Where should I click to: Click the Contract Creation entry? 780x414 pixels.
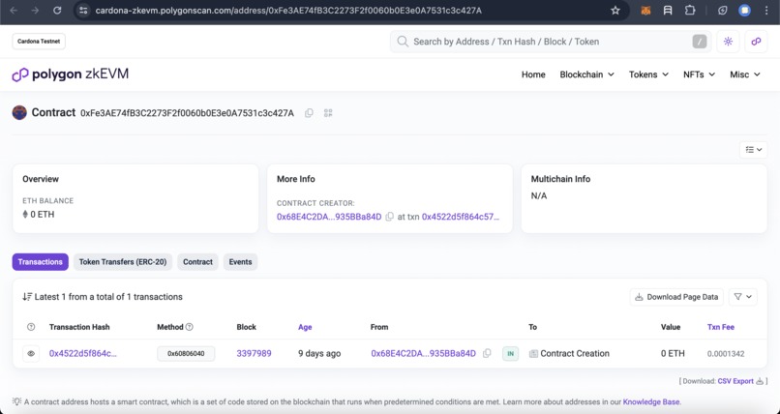coord(575,353)
